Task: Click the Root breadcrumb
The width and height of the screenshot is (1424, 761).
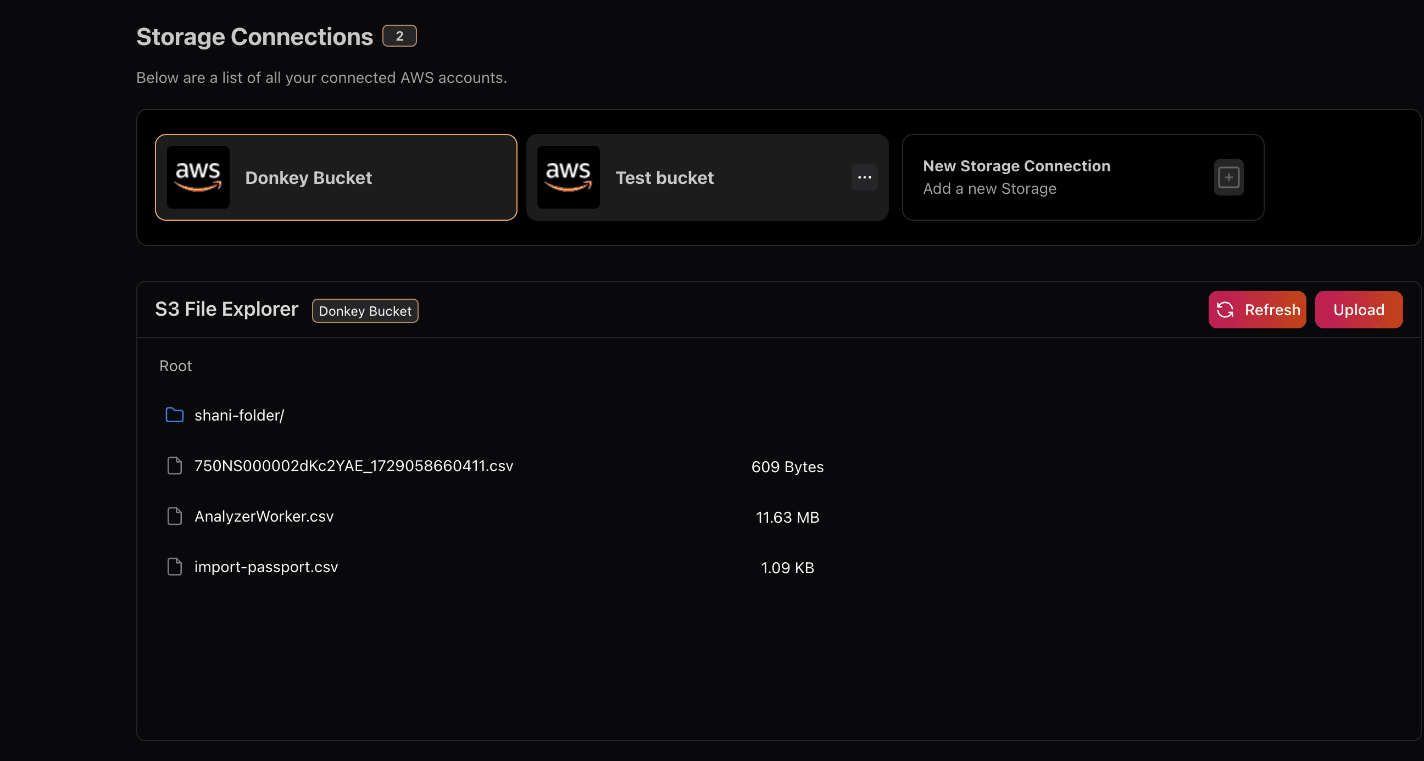Action: tap(175, 366)
